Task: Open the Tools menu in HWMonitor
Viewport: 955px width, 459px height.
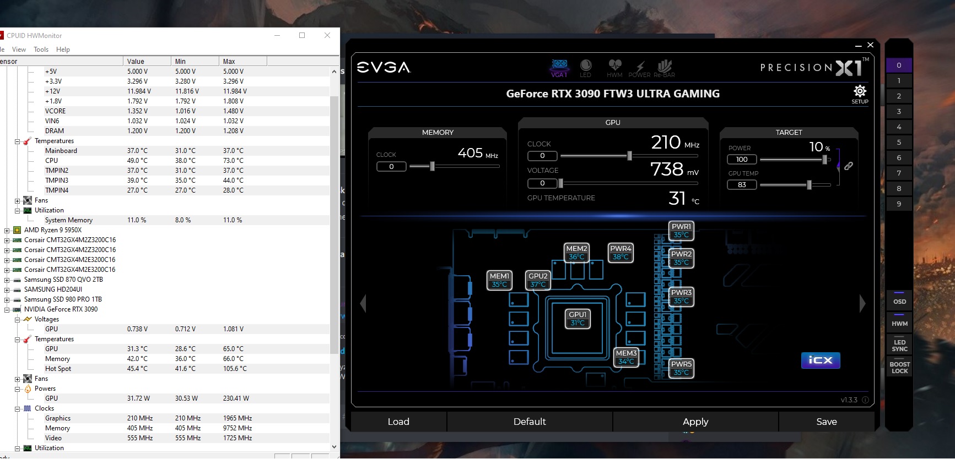Action: coord(41,50)
